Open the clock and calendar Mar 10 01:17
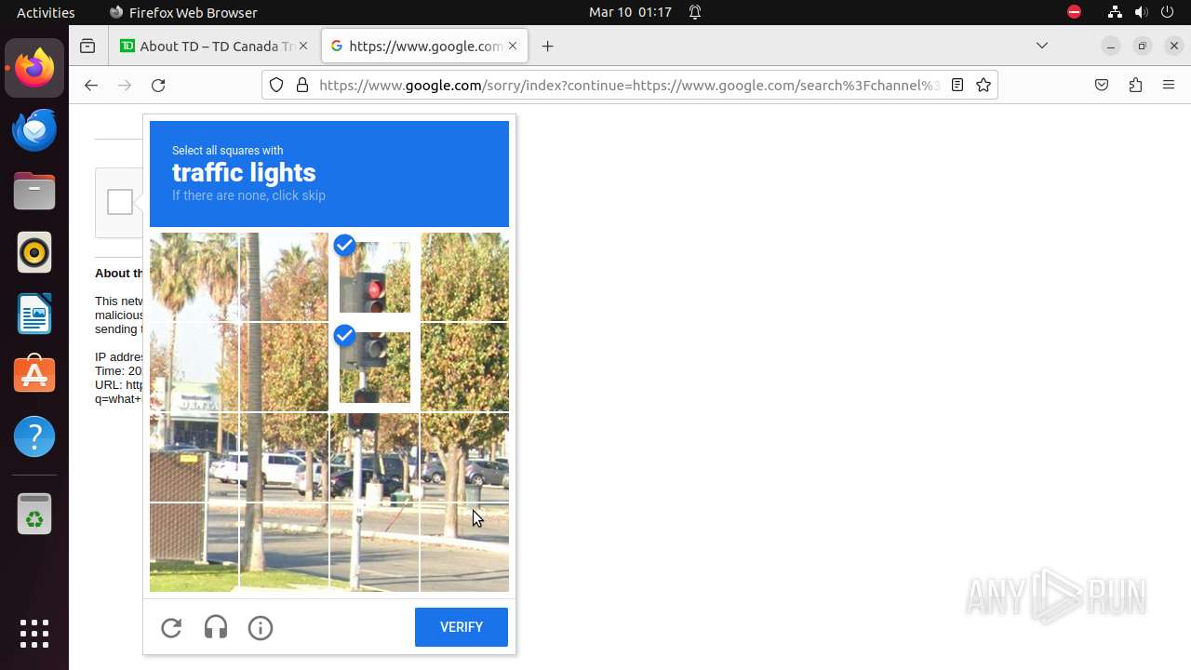The width and height of the screenshot is (1191, 670). [x=631, y=12]
